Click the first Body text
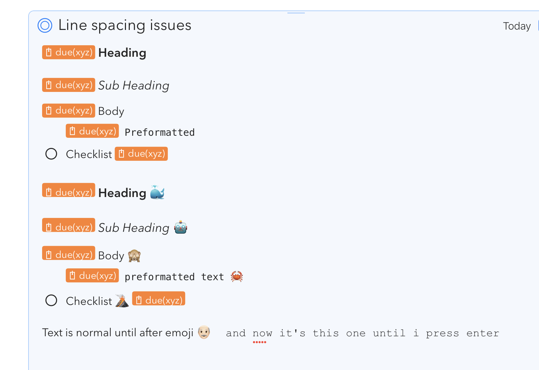539x370 pixels. [x=111, y=111]
